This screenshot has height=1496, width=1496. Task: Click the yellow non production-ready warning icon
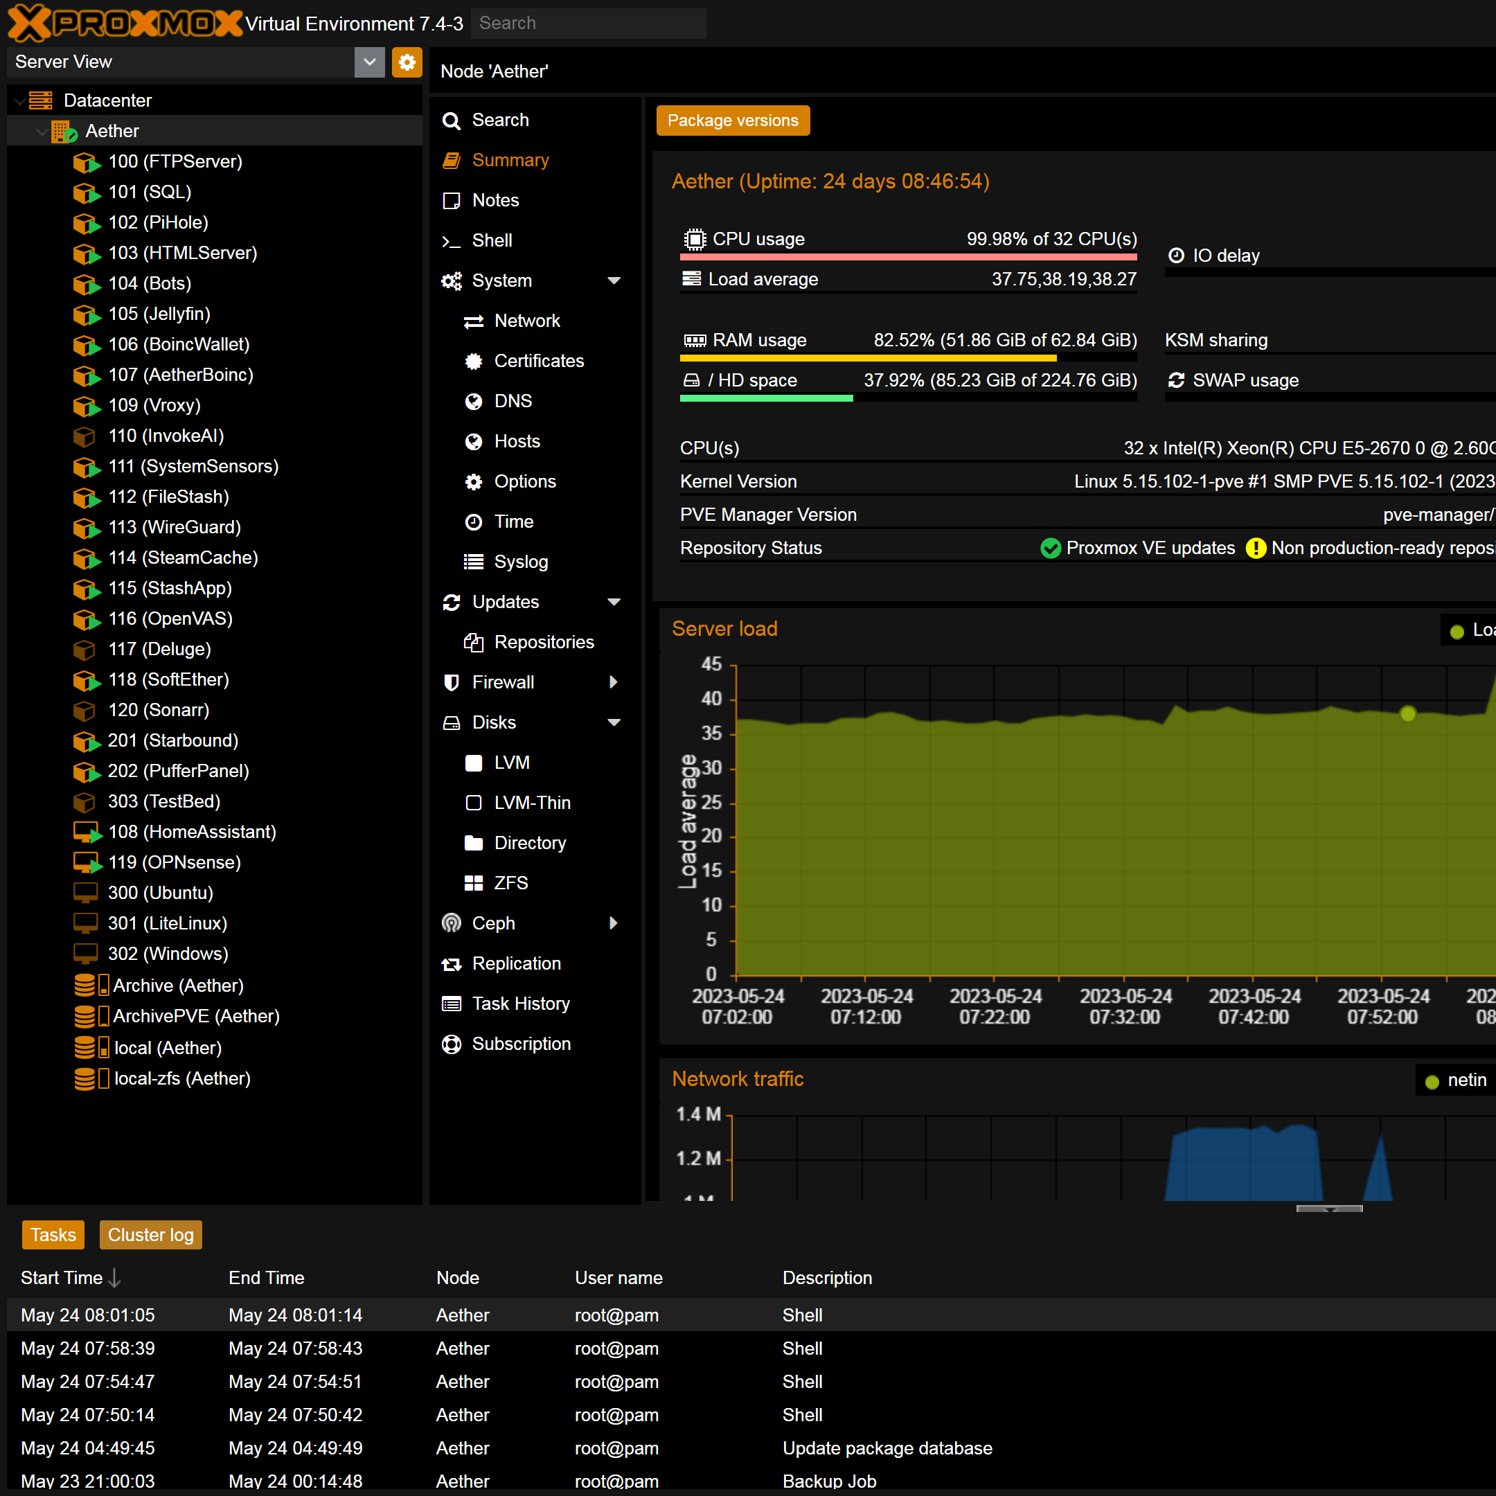1256,549
